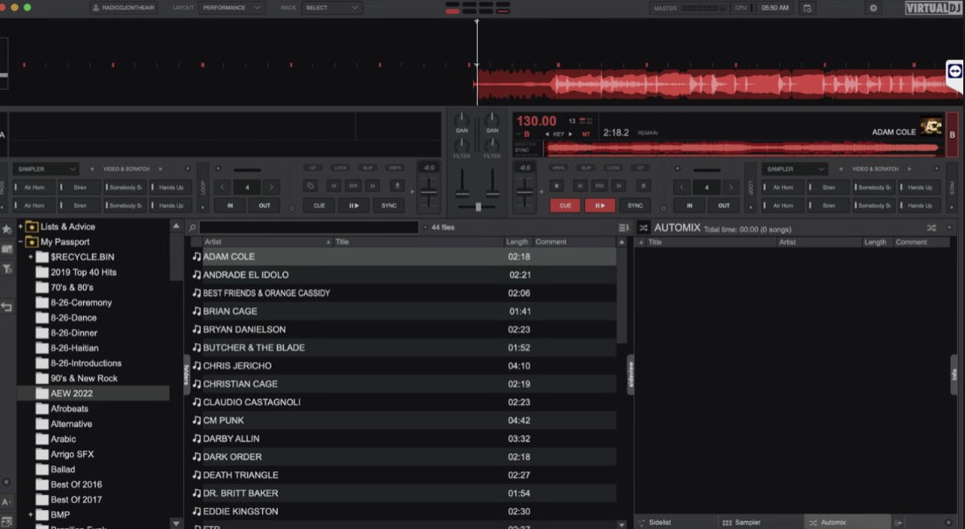Viewport: 965px width, 529px height.
Task: Click the clone deck icon on deck A
Action: click(x=310, y=186)
